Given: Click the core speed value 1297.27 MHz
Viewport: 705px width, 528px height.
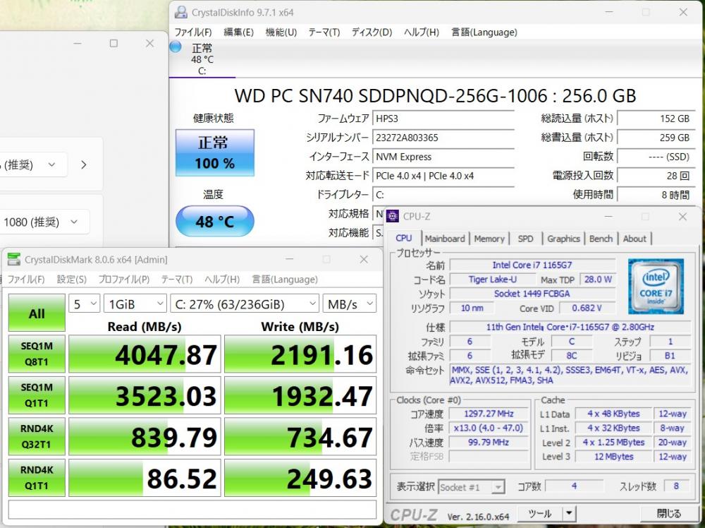Looking at the screenshot, I should click(x=489, y=414).
